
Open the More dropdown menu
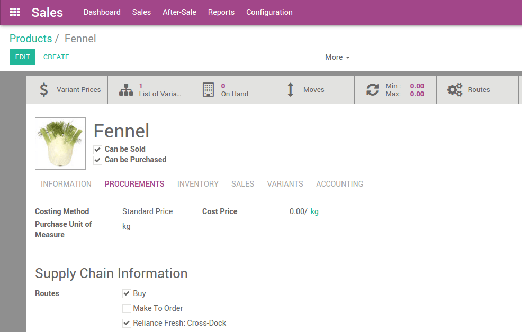336,57
